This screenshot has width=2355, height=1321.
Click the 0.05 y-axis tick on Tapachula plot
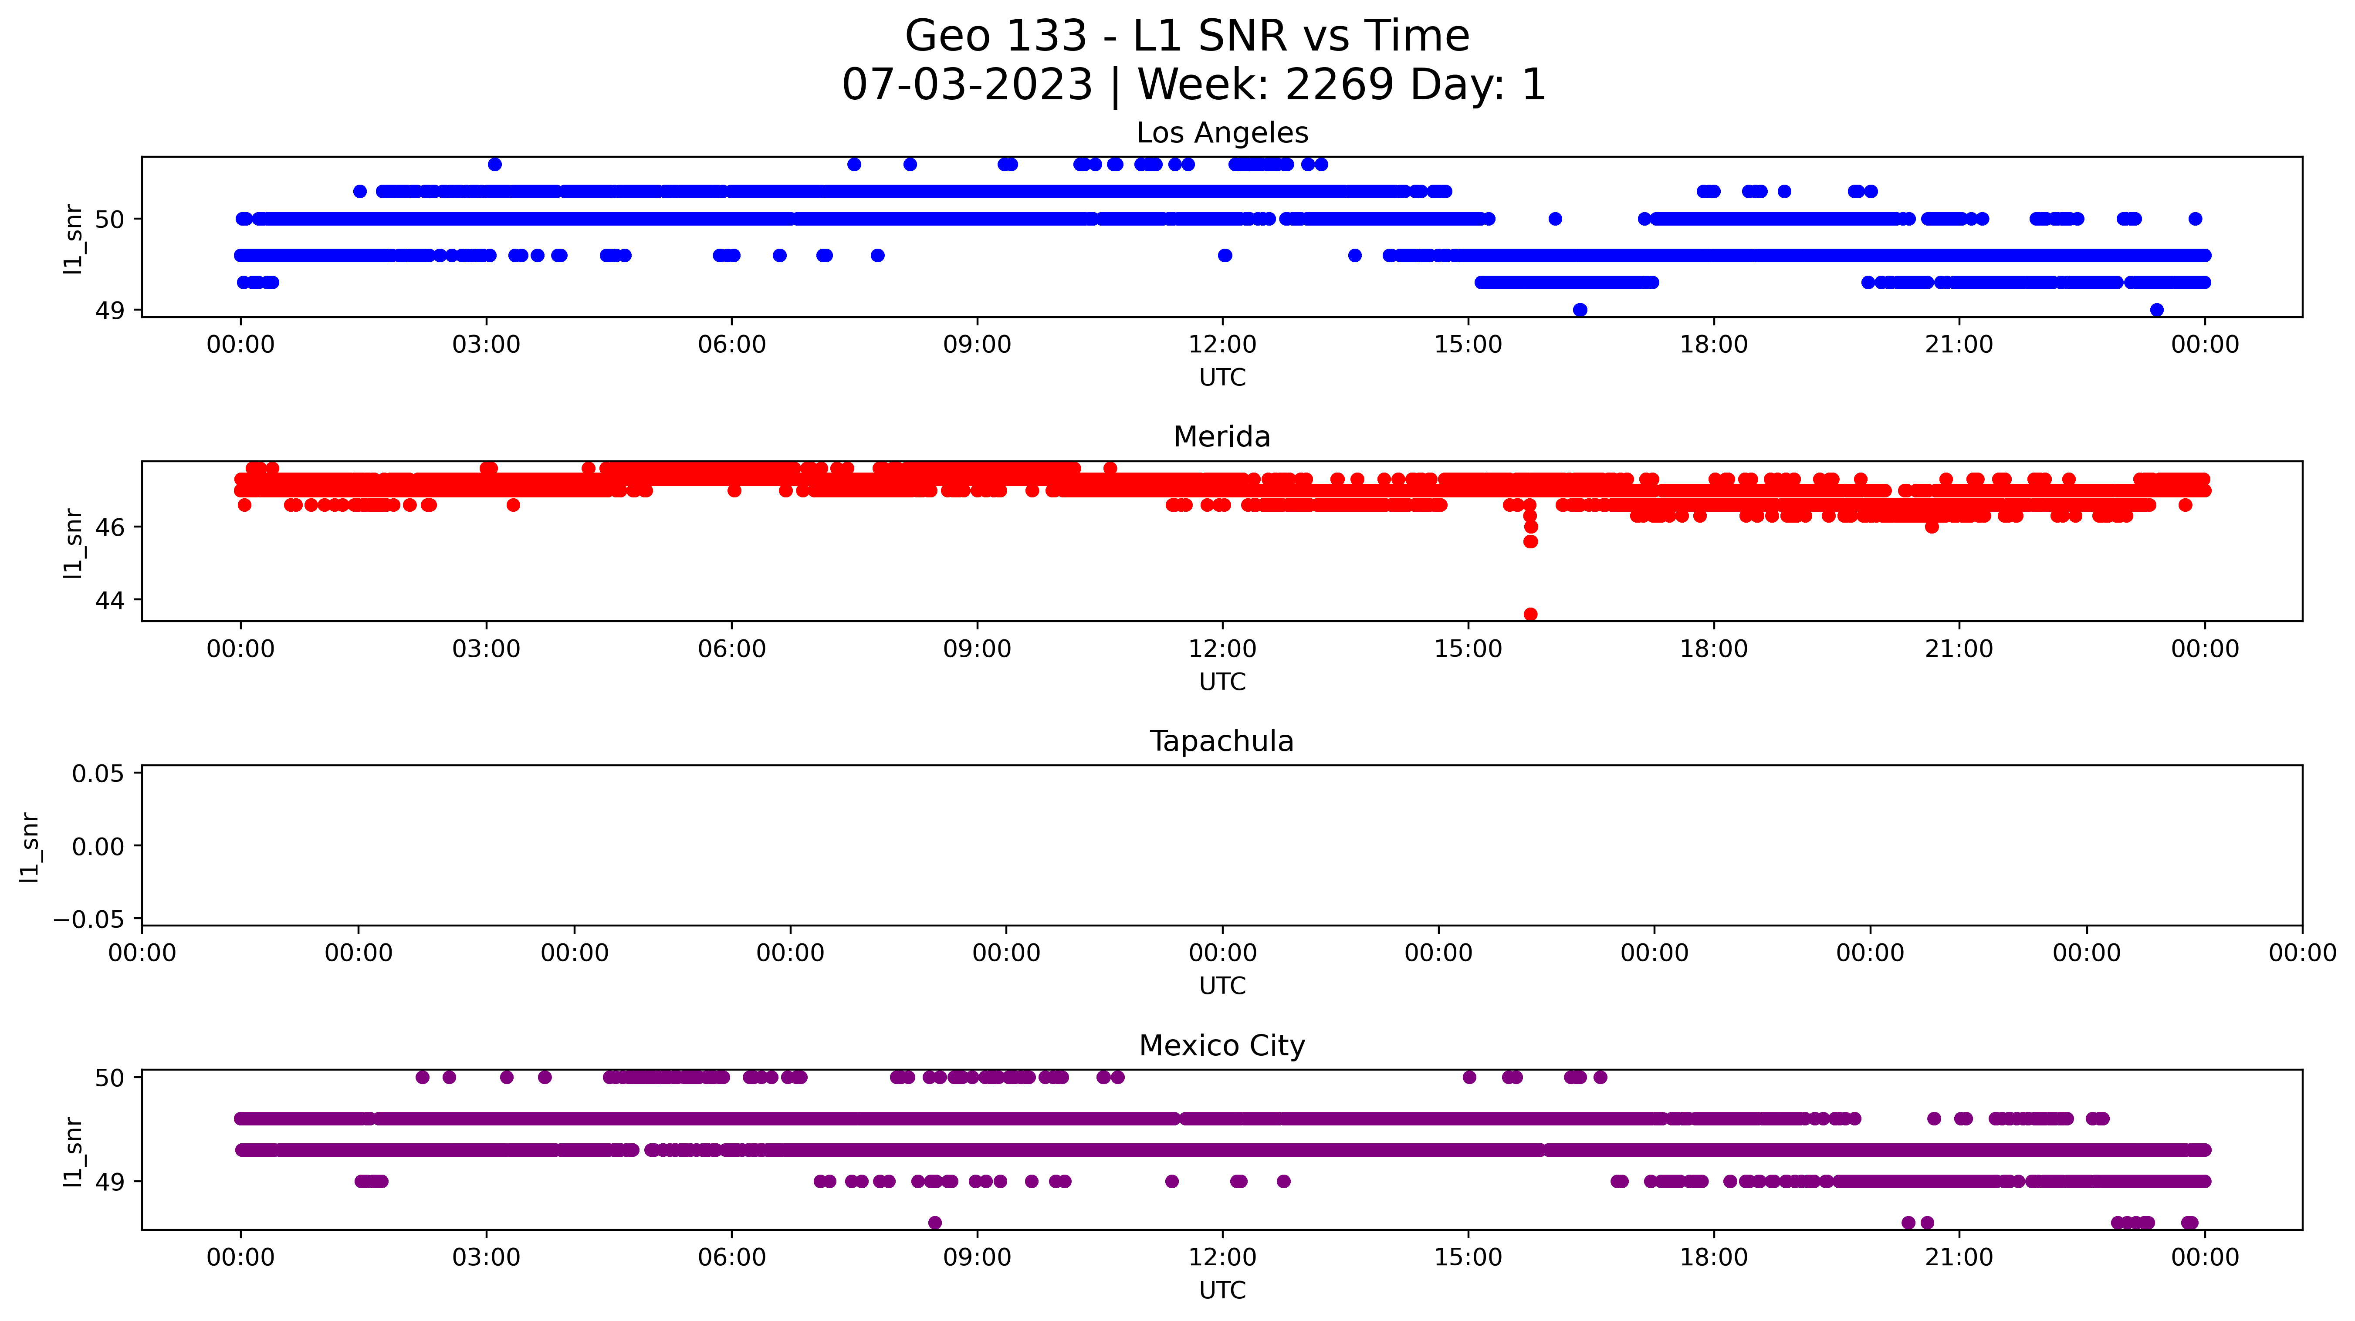point(98,774)
